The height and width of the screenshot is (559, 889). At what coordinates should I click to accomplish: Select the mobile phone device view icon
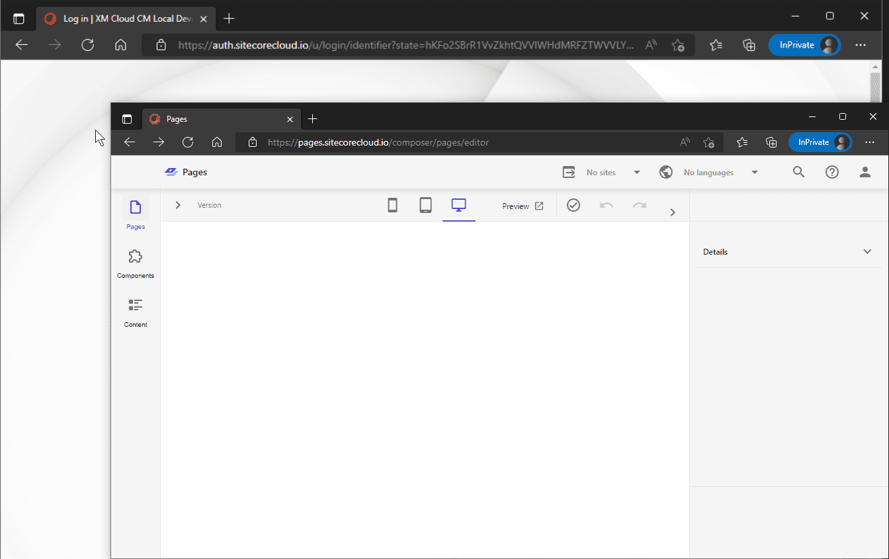(392, 206)
